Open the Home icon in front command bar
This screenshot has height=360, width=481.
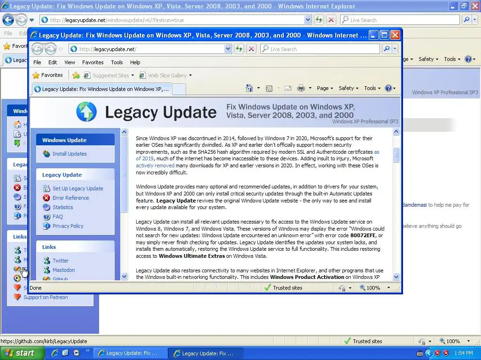[249, 88]
